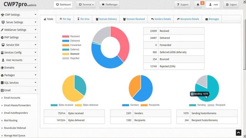The image size is (246, 138).
Task: Expand PHP Settings menu arrow
Action: pos(35,37)
